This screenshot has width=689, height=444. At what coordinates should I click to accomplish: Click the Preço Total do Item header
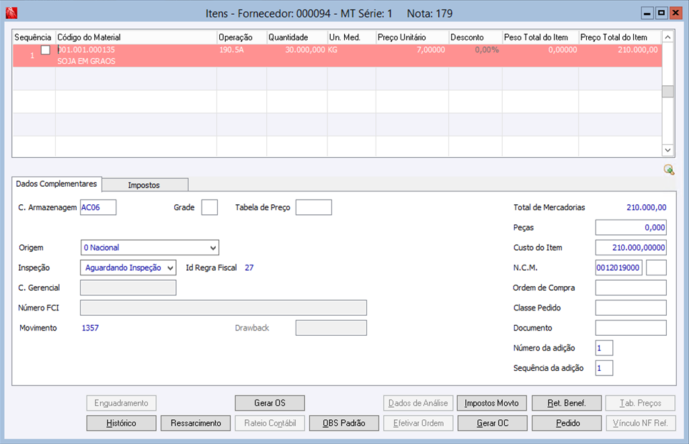tap(620, 38)
